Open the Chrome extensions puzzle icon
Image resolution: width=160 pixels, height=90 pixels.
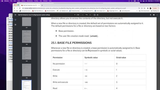point(148,8)
